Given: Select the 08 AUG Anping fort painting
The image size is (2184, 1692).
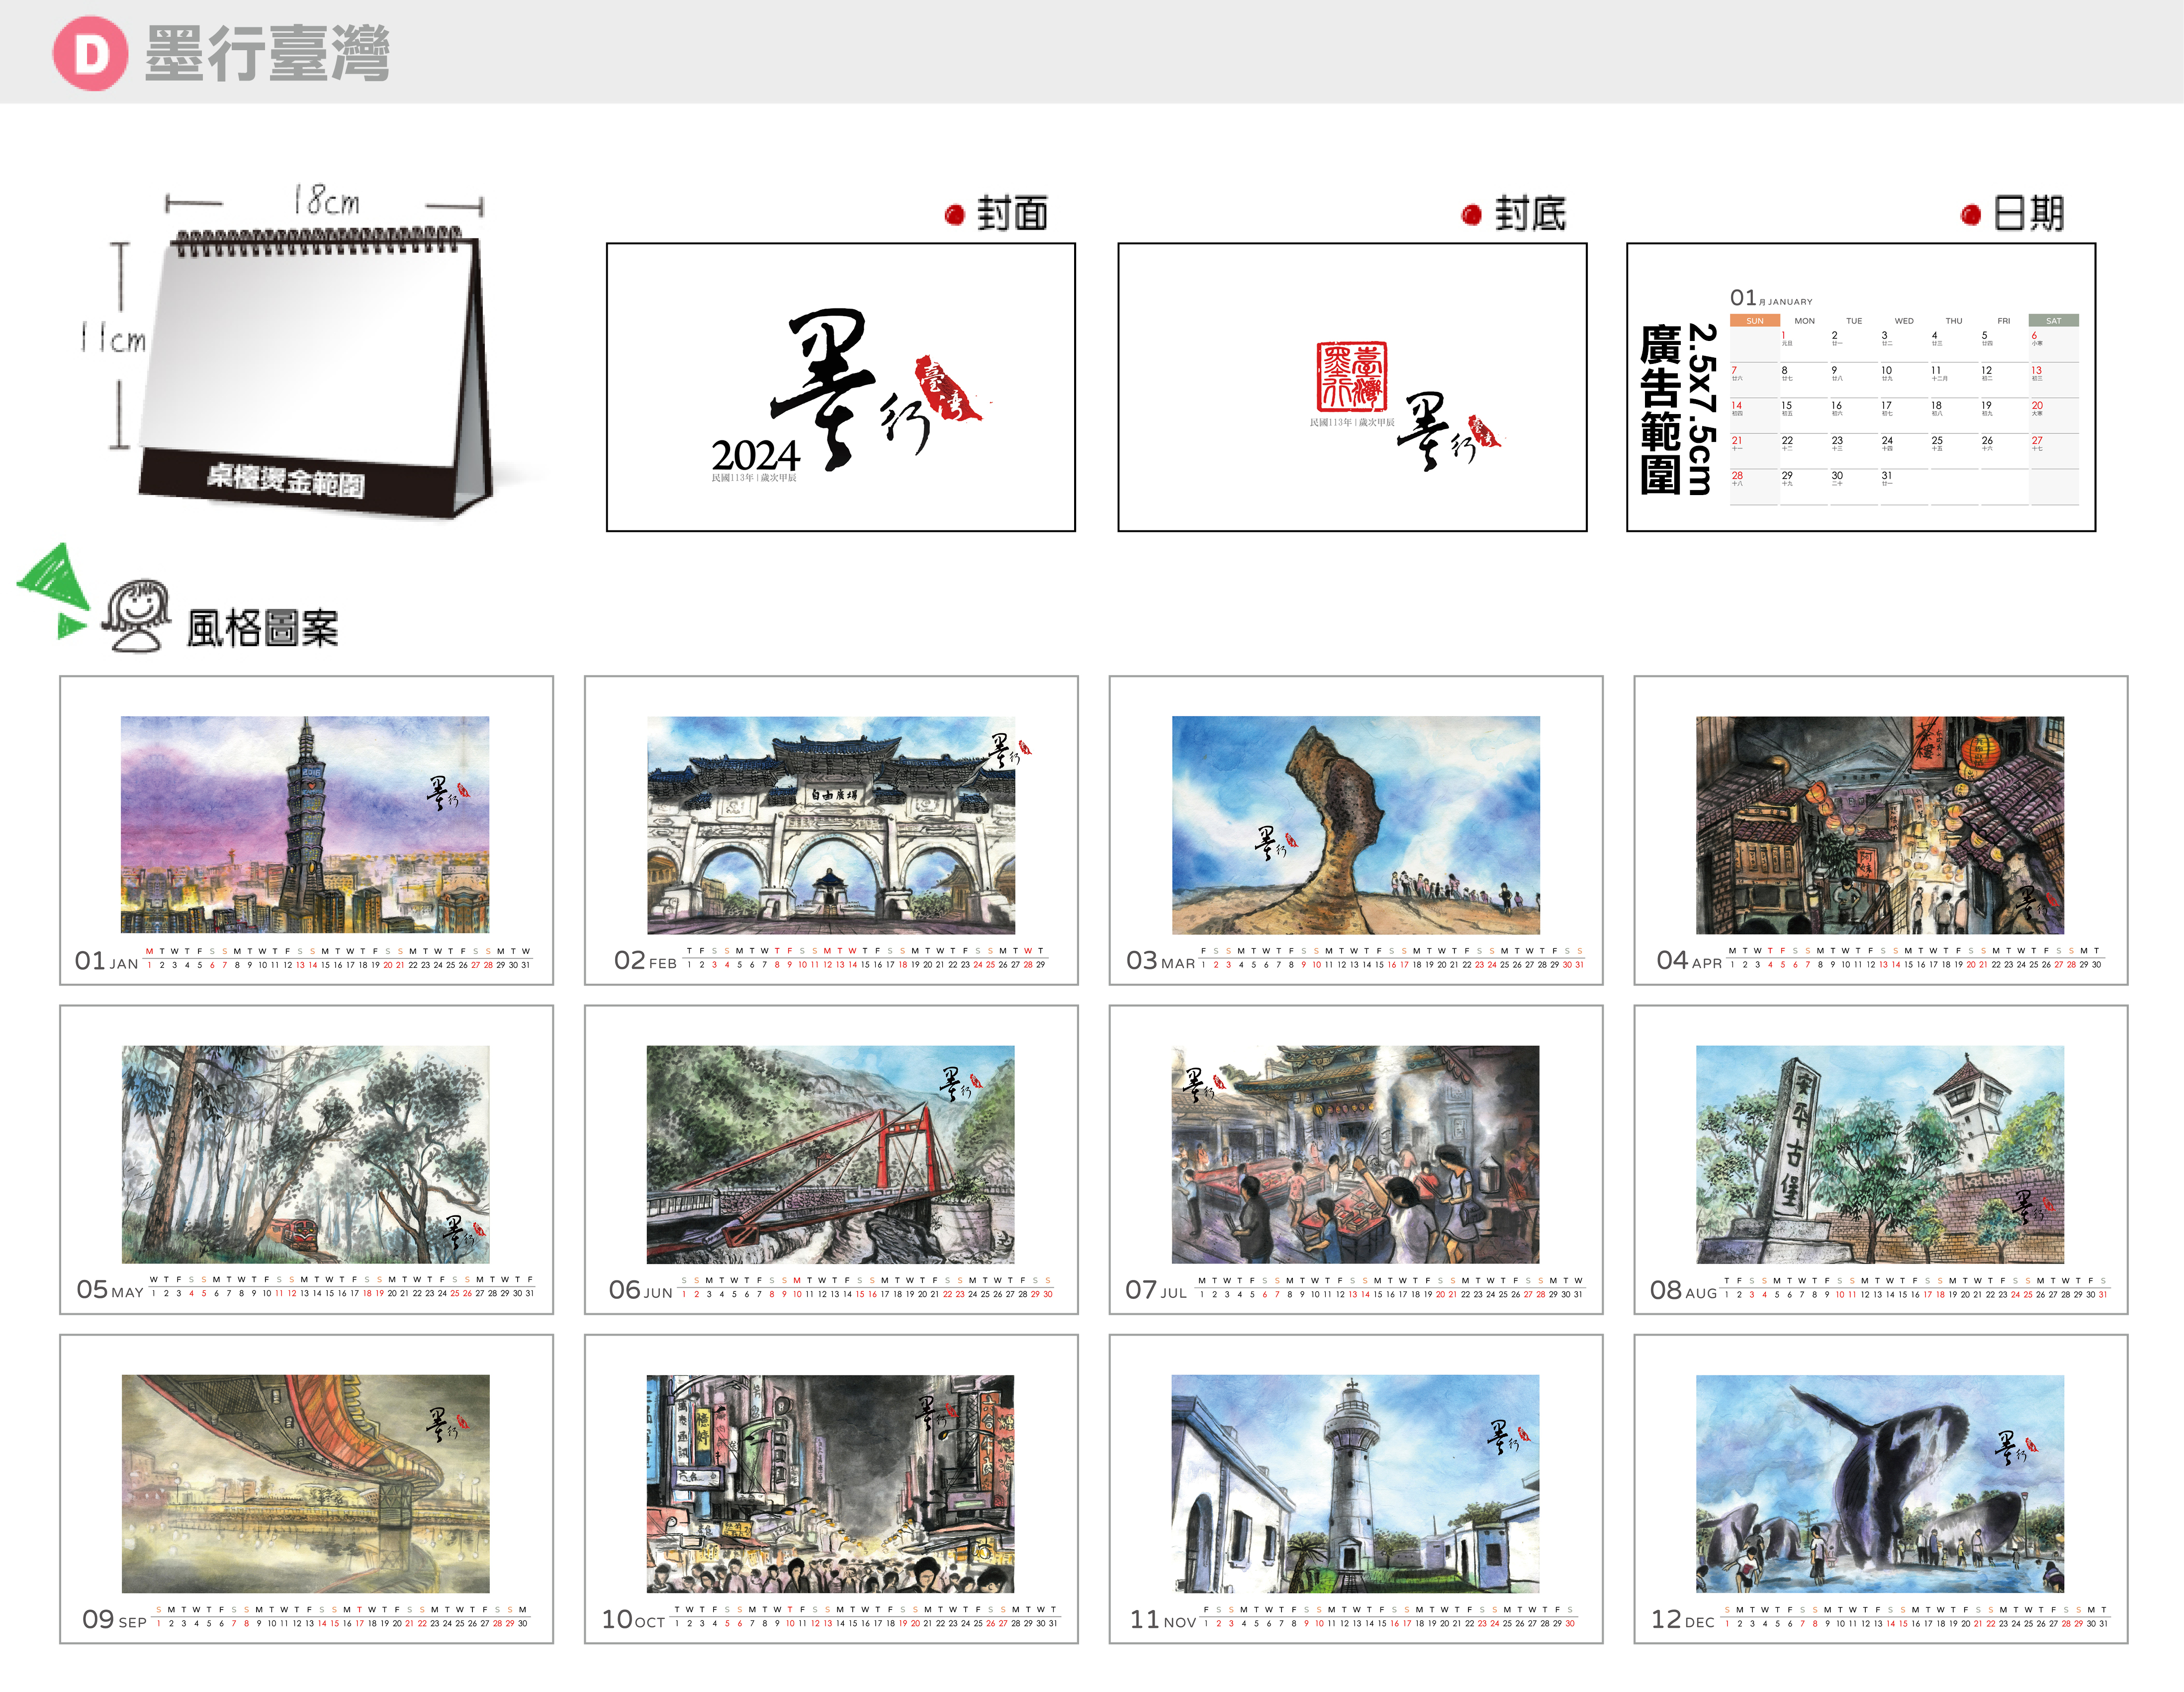Looking at the screenshot, I should coord(1879,1154).
